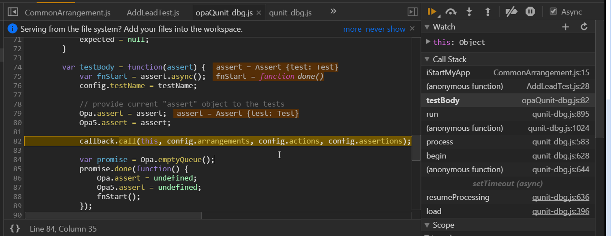Click the 'never show' link
Image resolution: width=611 pixels, height=236 pixels.
[x=385, y=29]
